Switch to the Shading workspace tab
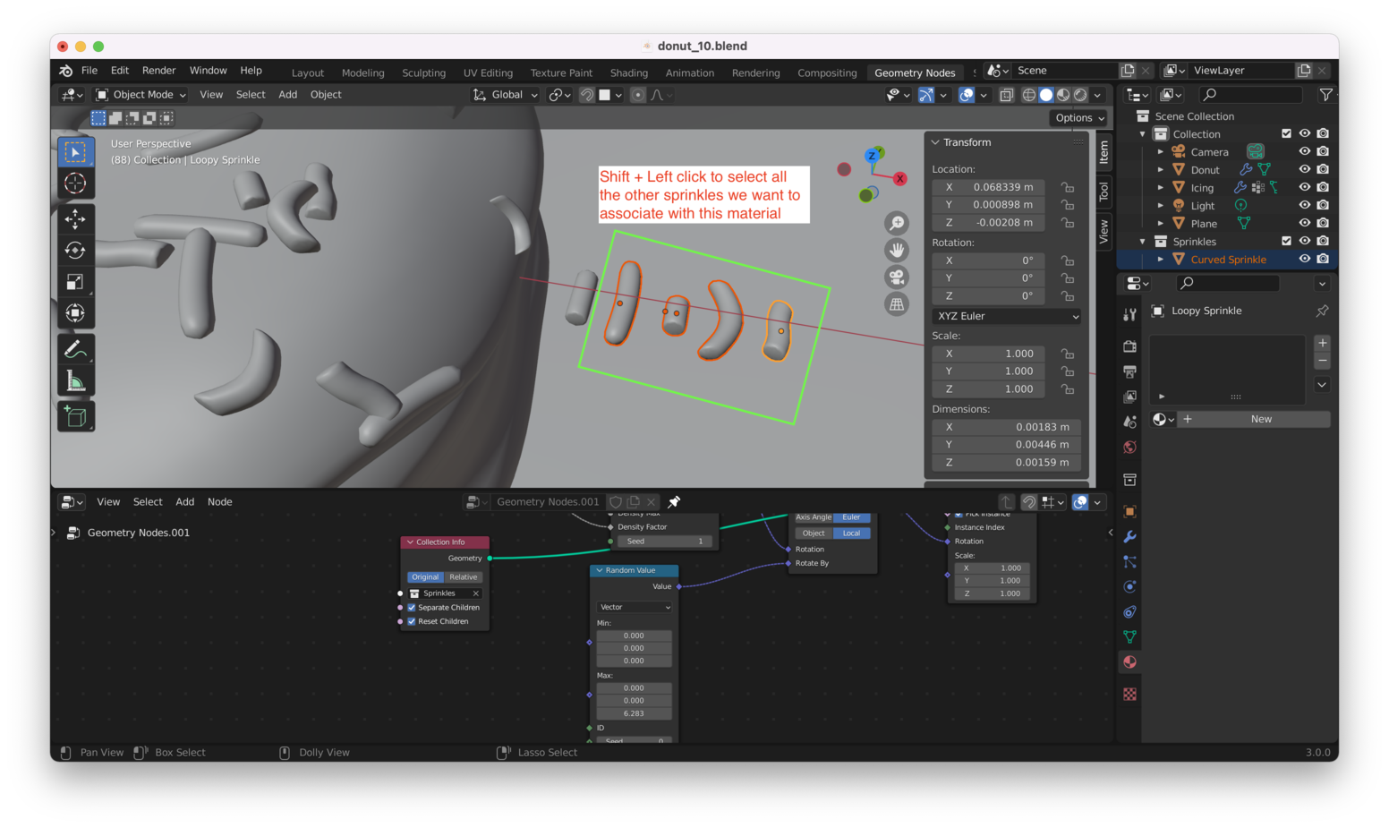Image resolution: width=1389 pixels, height=828 pixels. point(628,73)
